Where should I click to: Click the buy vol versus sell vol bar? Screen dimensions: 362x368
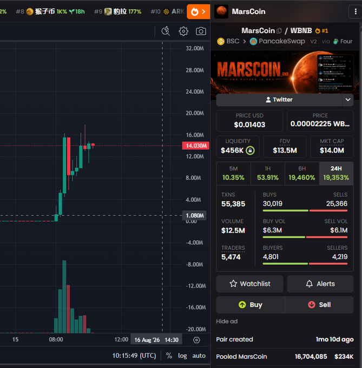(305, 237)
